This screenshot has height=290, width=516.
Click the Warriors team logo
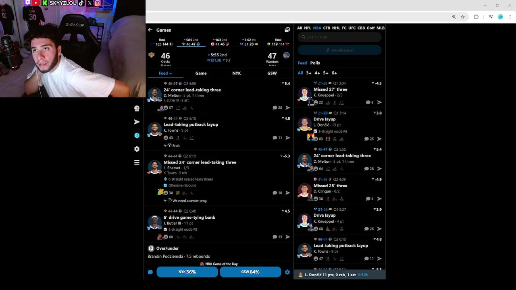(286, 55)
